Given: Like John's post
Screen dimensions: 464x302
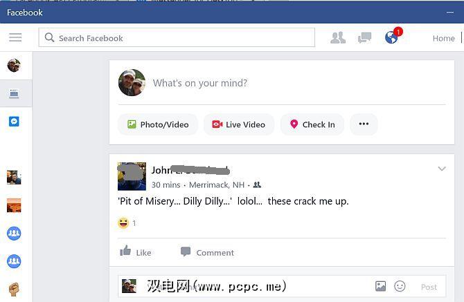Looking at the screenshot, I should click(x=136, y=252).
